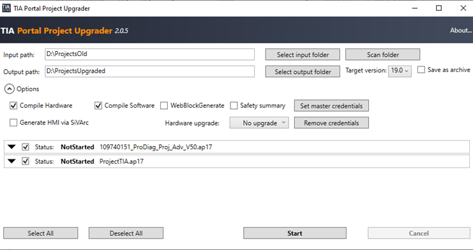Image resolution: width=473 pixels, height=250 pixels.
Task: Open the About... link
Action: pyautogui.click(x=461, y=31)
